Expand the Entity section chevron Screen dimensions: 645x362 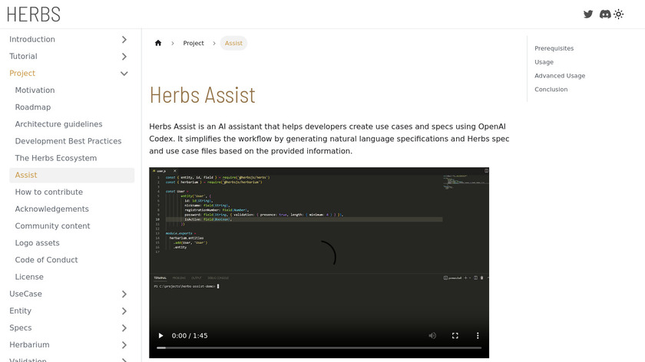point(124,311)
